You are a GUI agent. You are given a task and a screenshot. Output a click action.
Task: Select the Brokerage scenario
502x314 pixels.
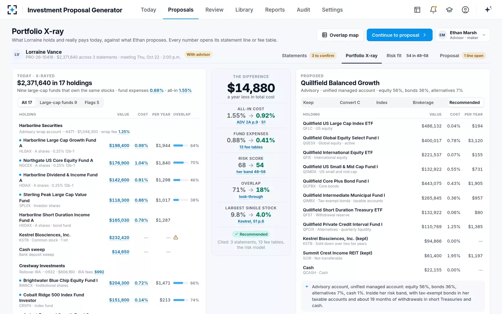click(x=423, y=103)
